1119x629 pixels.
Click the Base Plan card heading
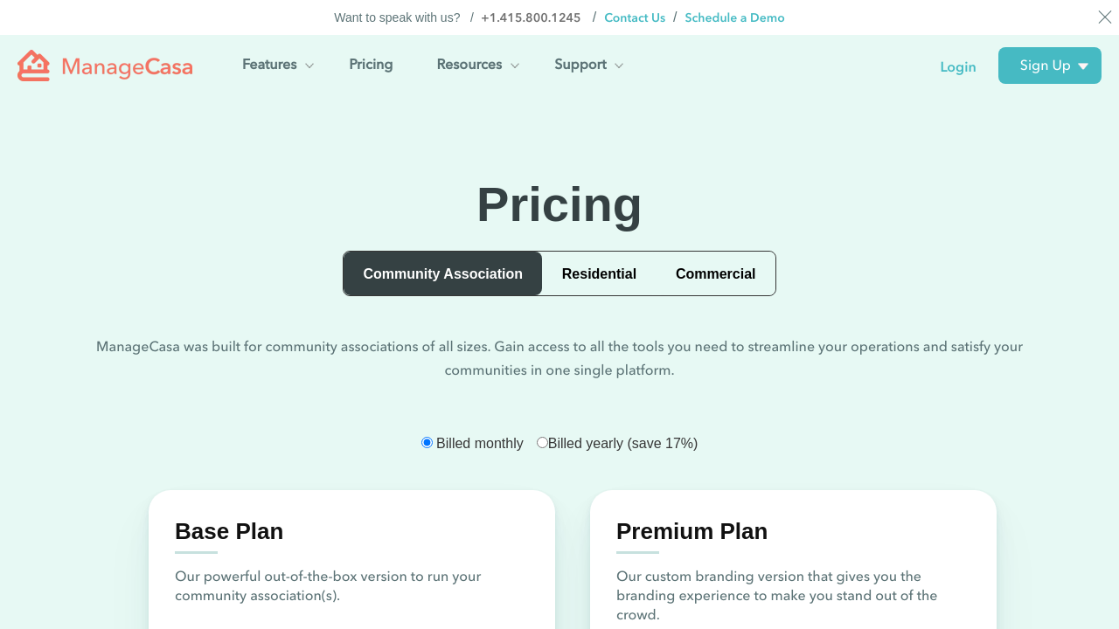pos(229,531)
